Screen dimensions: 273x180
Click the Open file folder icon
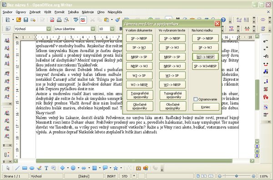click(19, 19)
